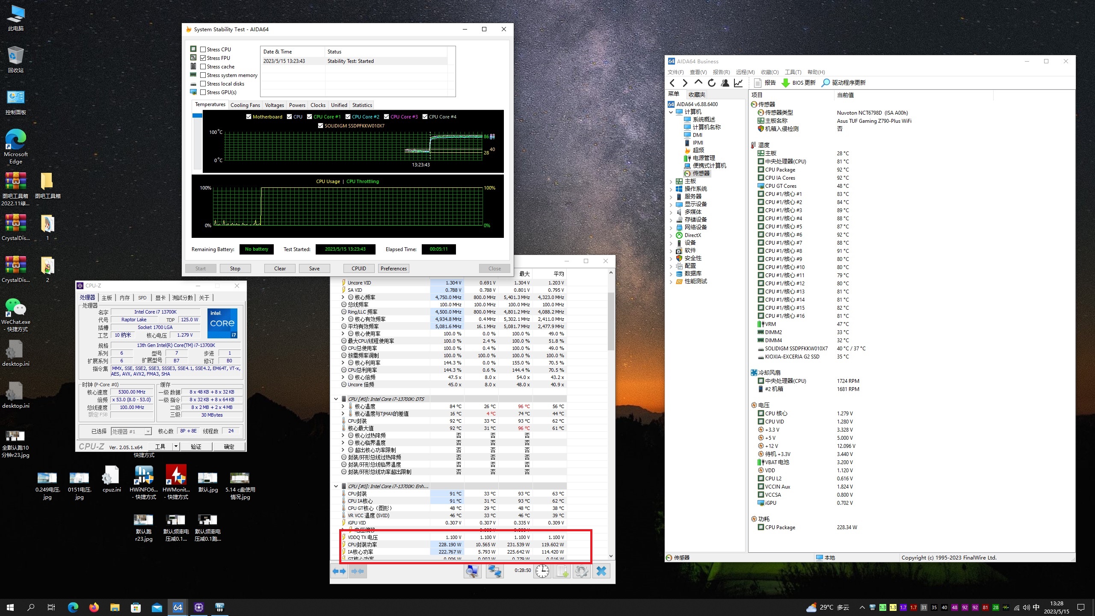Open the AIDA64 graph chart icon
Screen dimensions: 1095x616
(x=738, y=83)
